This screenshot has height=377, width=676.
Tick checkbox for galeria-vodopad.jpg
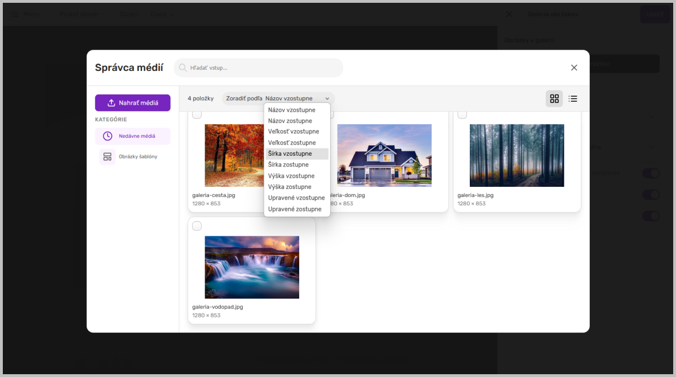pos(197,226)
